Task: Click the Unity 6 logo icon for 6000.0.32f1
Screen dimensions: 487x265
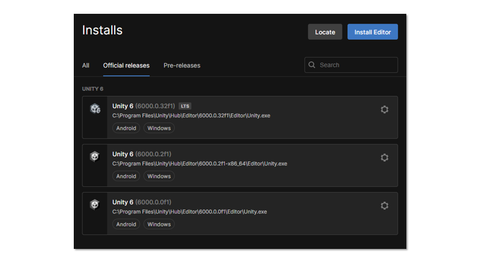Action: point(95,109)
